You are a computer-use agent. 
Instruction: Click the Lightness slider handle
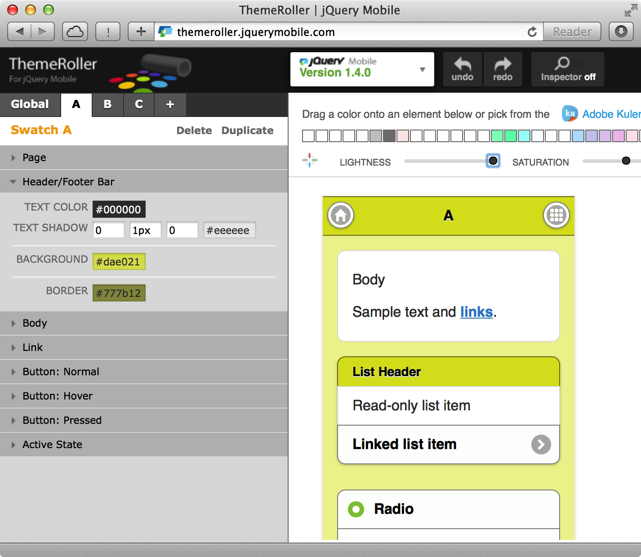click(x=493, y=161)
